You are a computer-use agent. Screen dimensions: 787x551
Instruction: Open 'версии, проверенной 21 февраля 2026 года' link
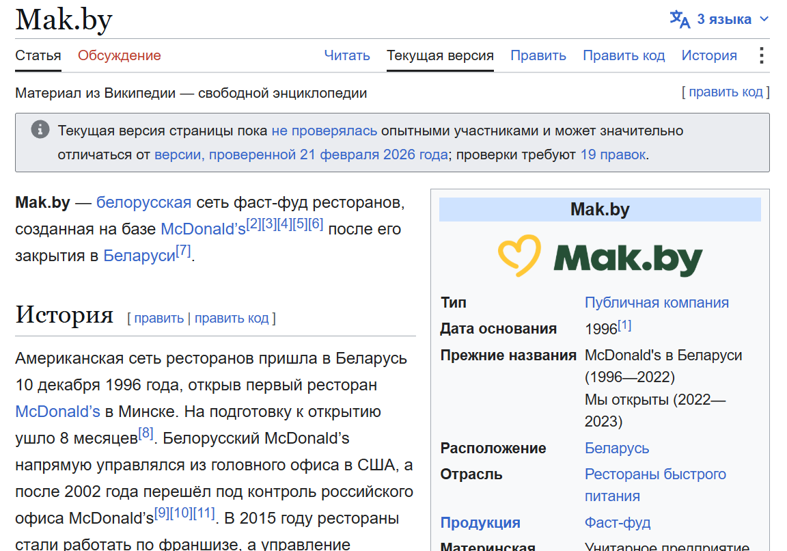pyautogui.click(x=301, y=154)
